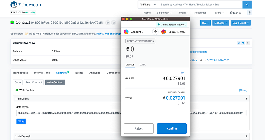Click EDIT next to gas fee
The image size is (265, 140).
point(183,73)
